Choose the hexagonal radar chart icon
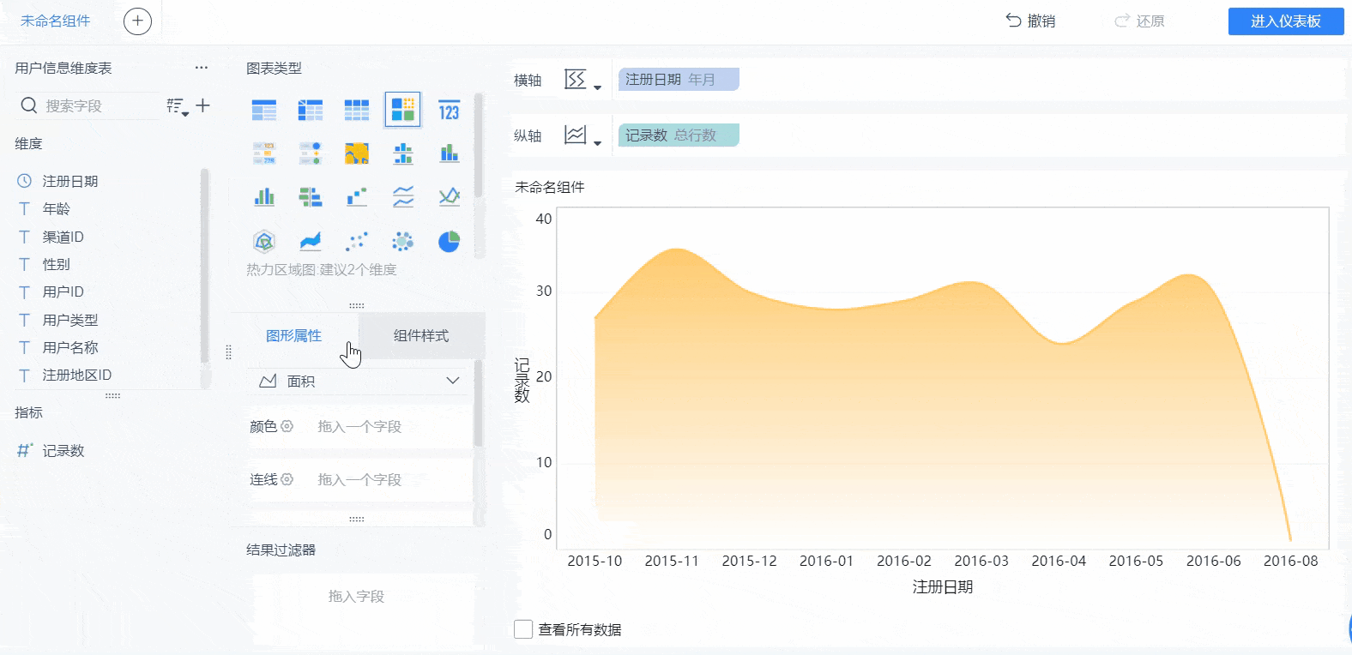Image resolution: width=1352 pixels, height=655 pixels. pos(264,241)
